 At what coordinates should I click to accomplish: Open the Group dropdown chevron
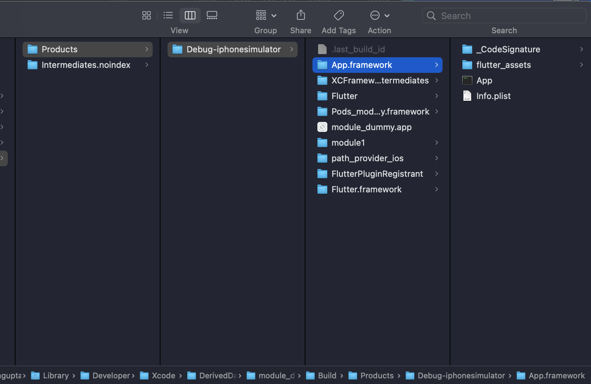pyautogui.click(x=273, y=15)
